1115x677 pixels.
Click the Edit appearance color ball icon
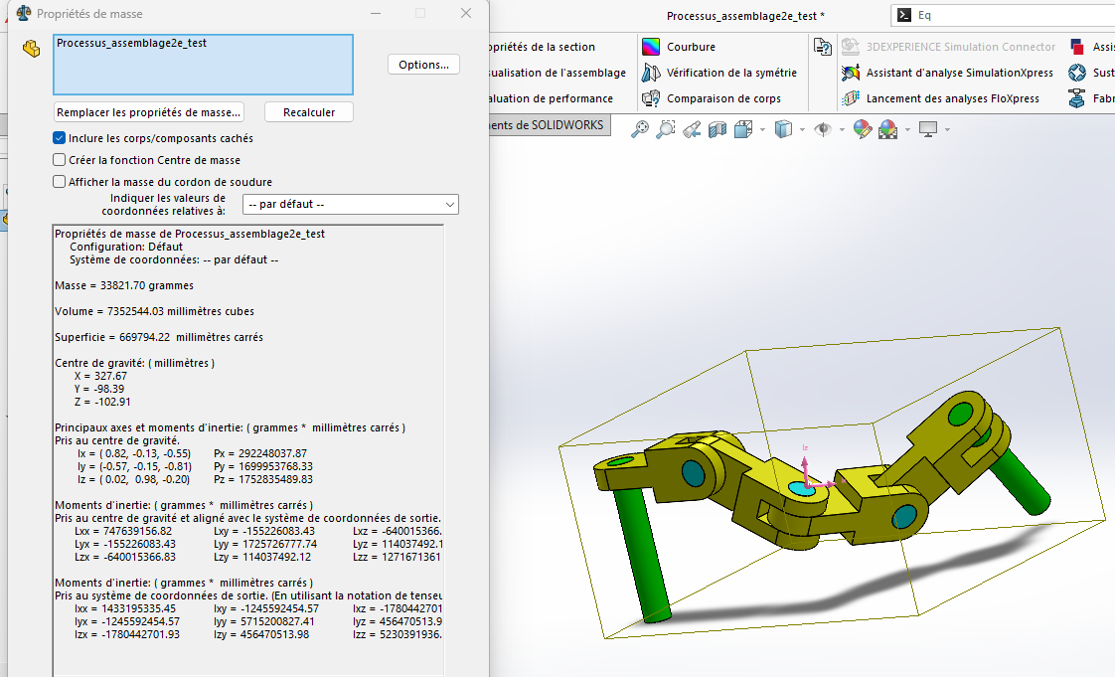coord(862,129)
